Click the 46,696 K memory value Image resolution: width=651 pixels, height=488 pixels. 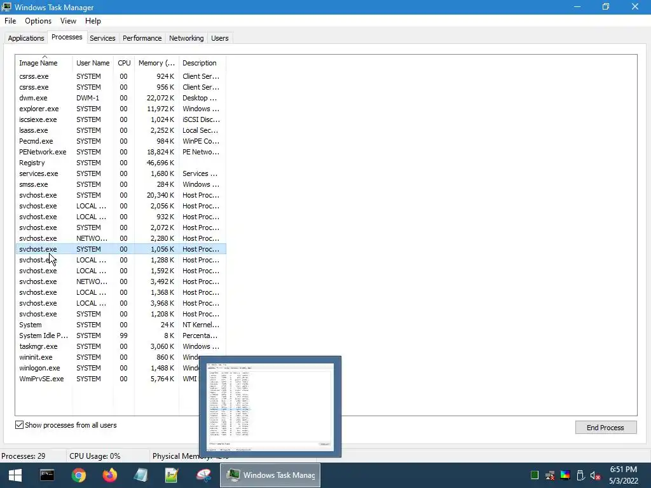pyautogui.click(x=160, y=163)
